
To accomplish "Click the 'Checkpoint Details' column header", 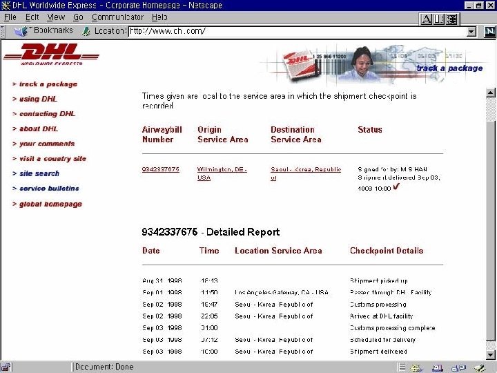I will pyautogui.click(x=387, y=251).
